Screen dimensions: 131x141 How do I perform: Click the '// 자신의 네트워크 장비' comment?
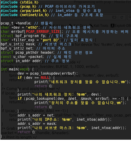66,27
